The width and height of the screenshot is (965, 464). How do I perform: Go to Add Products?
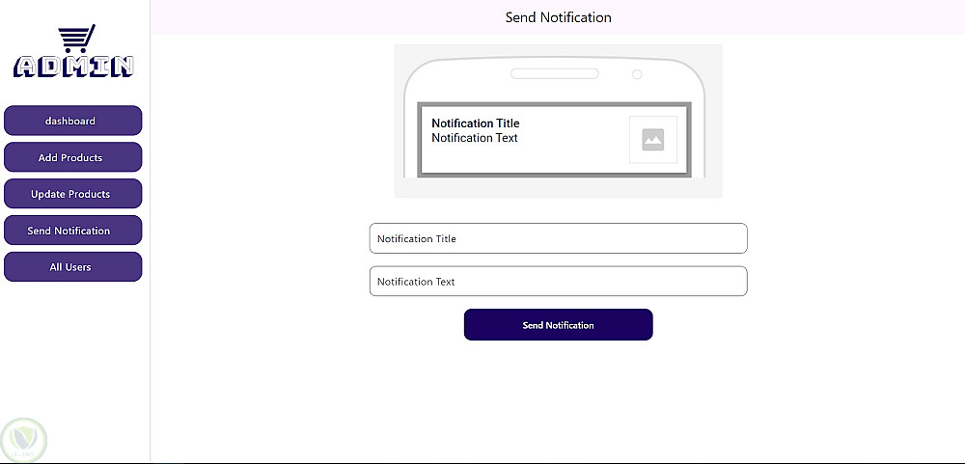tap(72, 157)
